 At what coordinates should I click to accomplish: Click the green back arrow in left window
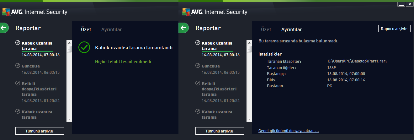[4, 28]
